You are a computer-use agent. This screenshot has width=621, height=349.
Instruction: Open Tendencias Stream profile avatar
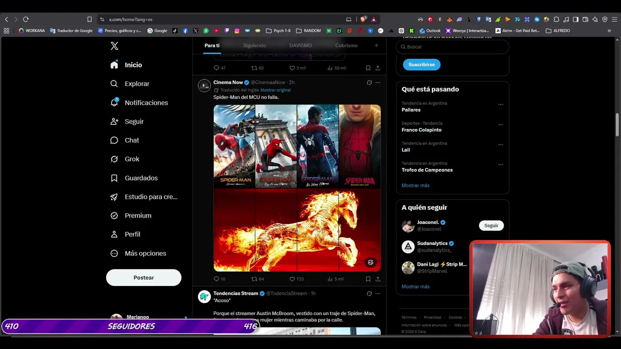[x=204, y=297]
